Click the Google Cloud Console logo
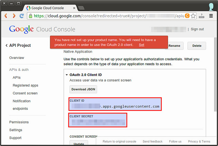Screen dimensions: 218x146 [42, 29]
